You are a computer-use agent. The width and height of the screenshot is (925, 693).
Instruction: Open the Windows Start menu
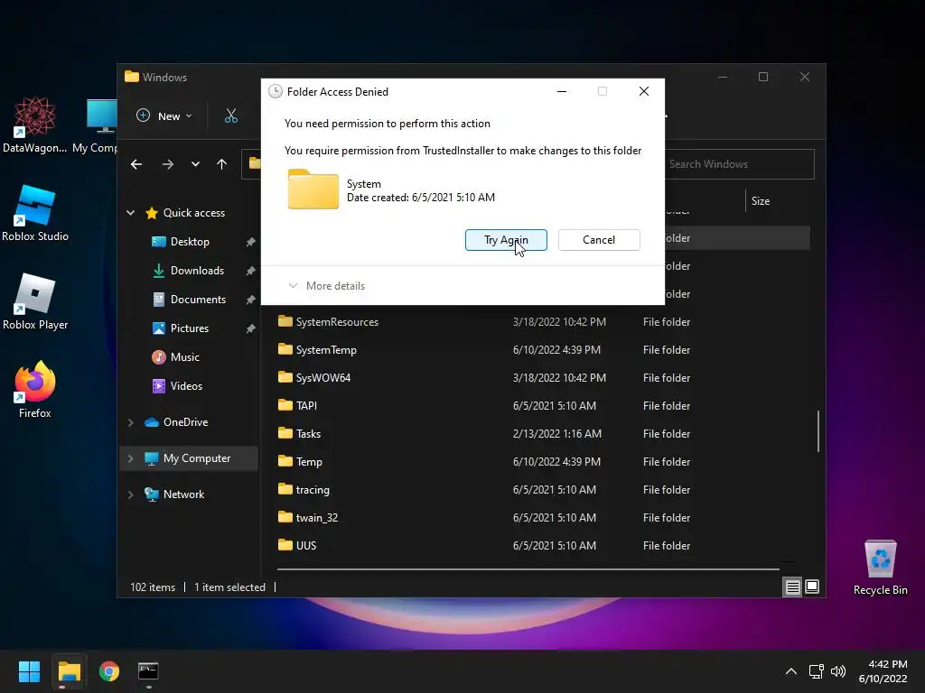29,671
